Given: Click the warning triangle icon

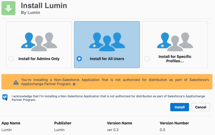Looking at the screenshot, I should [x=16, y=82].
